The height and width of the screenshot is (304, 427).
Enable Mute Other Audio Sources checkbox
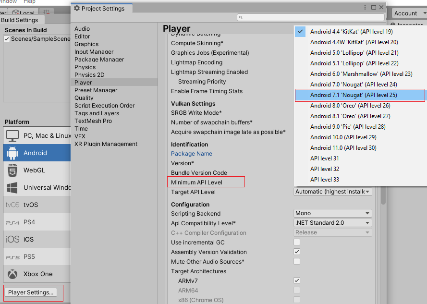pyautogui.click(x=297, y=261)
